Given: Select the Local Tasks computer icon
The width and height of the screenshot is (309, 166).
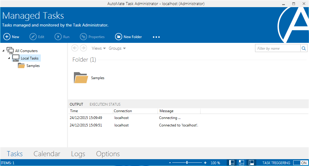Looking at the screenshot, I should click(16, 58).
